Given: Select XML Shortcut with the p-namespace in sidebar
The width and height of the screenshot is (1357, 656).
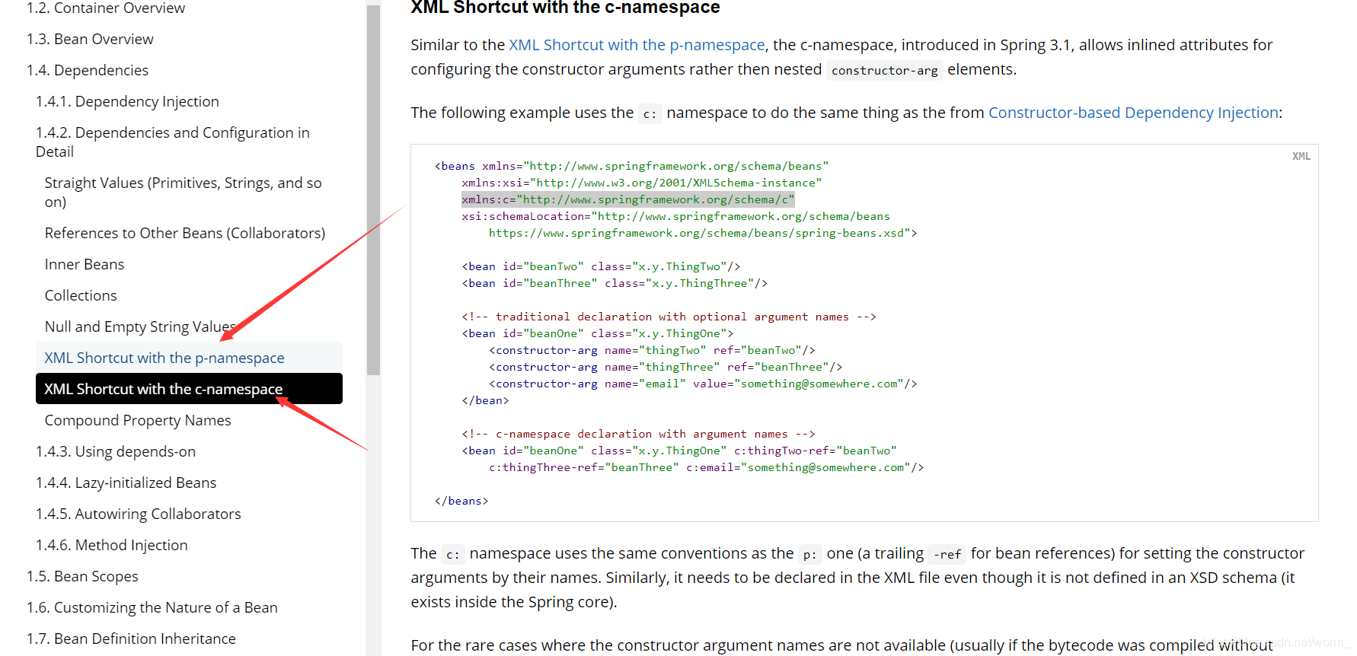Looking at the screenshot, I should 189,358.
